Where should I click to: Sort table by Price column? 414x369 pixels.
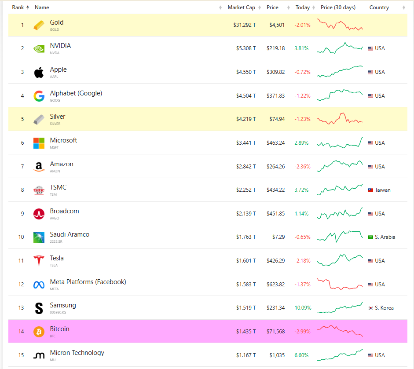coord(278,7)
